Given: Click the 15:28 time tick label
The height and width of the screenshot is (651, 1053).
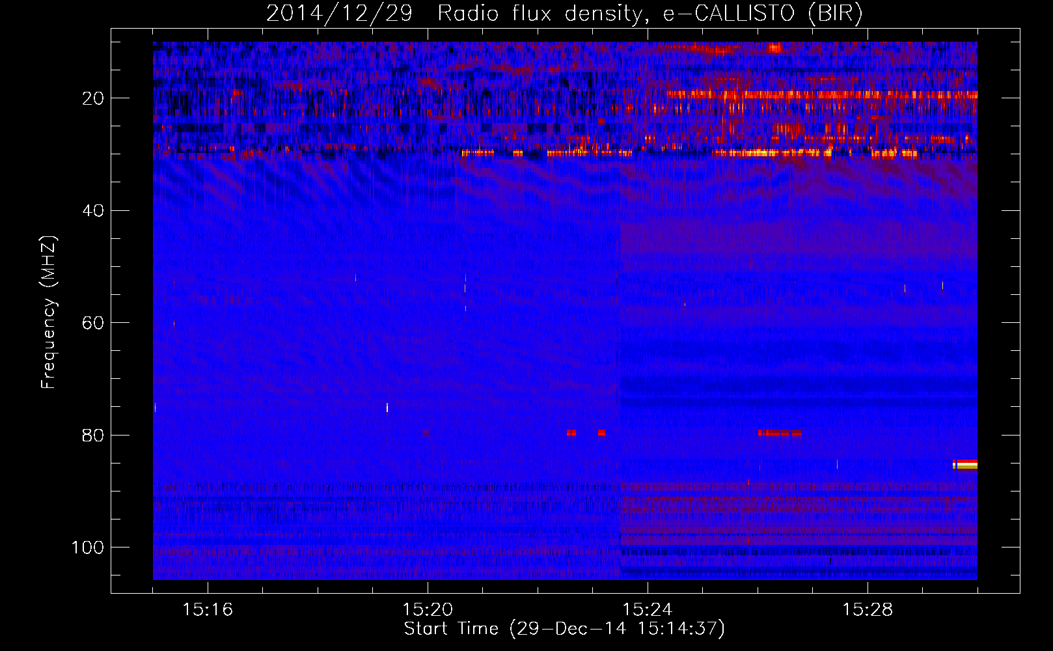Looking at the screenshot, I should (868, 610).
